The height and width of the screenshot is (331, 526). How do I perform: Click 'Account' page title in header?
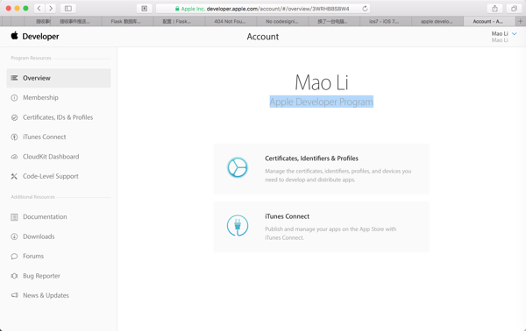pos(263,37)
